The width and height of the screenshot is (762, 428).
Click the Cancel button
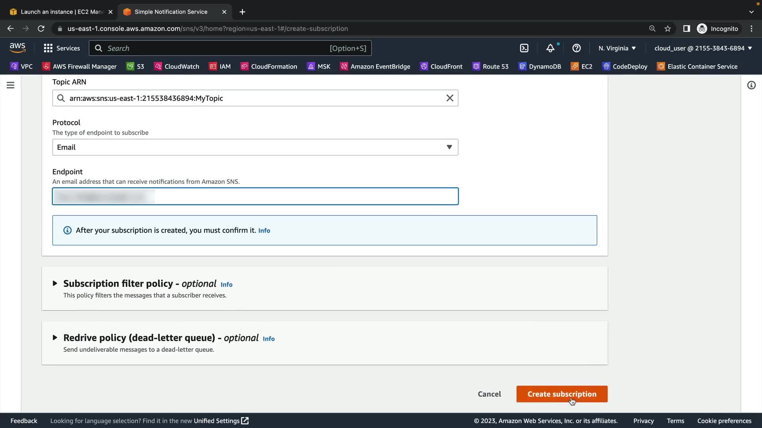(x=489, y=394)
